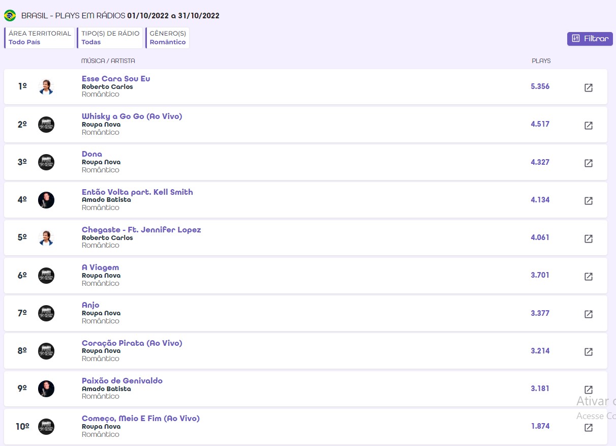This screenshot has width=616, height=446.
Task: Click the PLAYS column header
Action: coord(541,61)
